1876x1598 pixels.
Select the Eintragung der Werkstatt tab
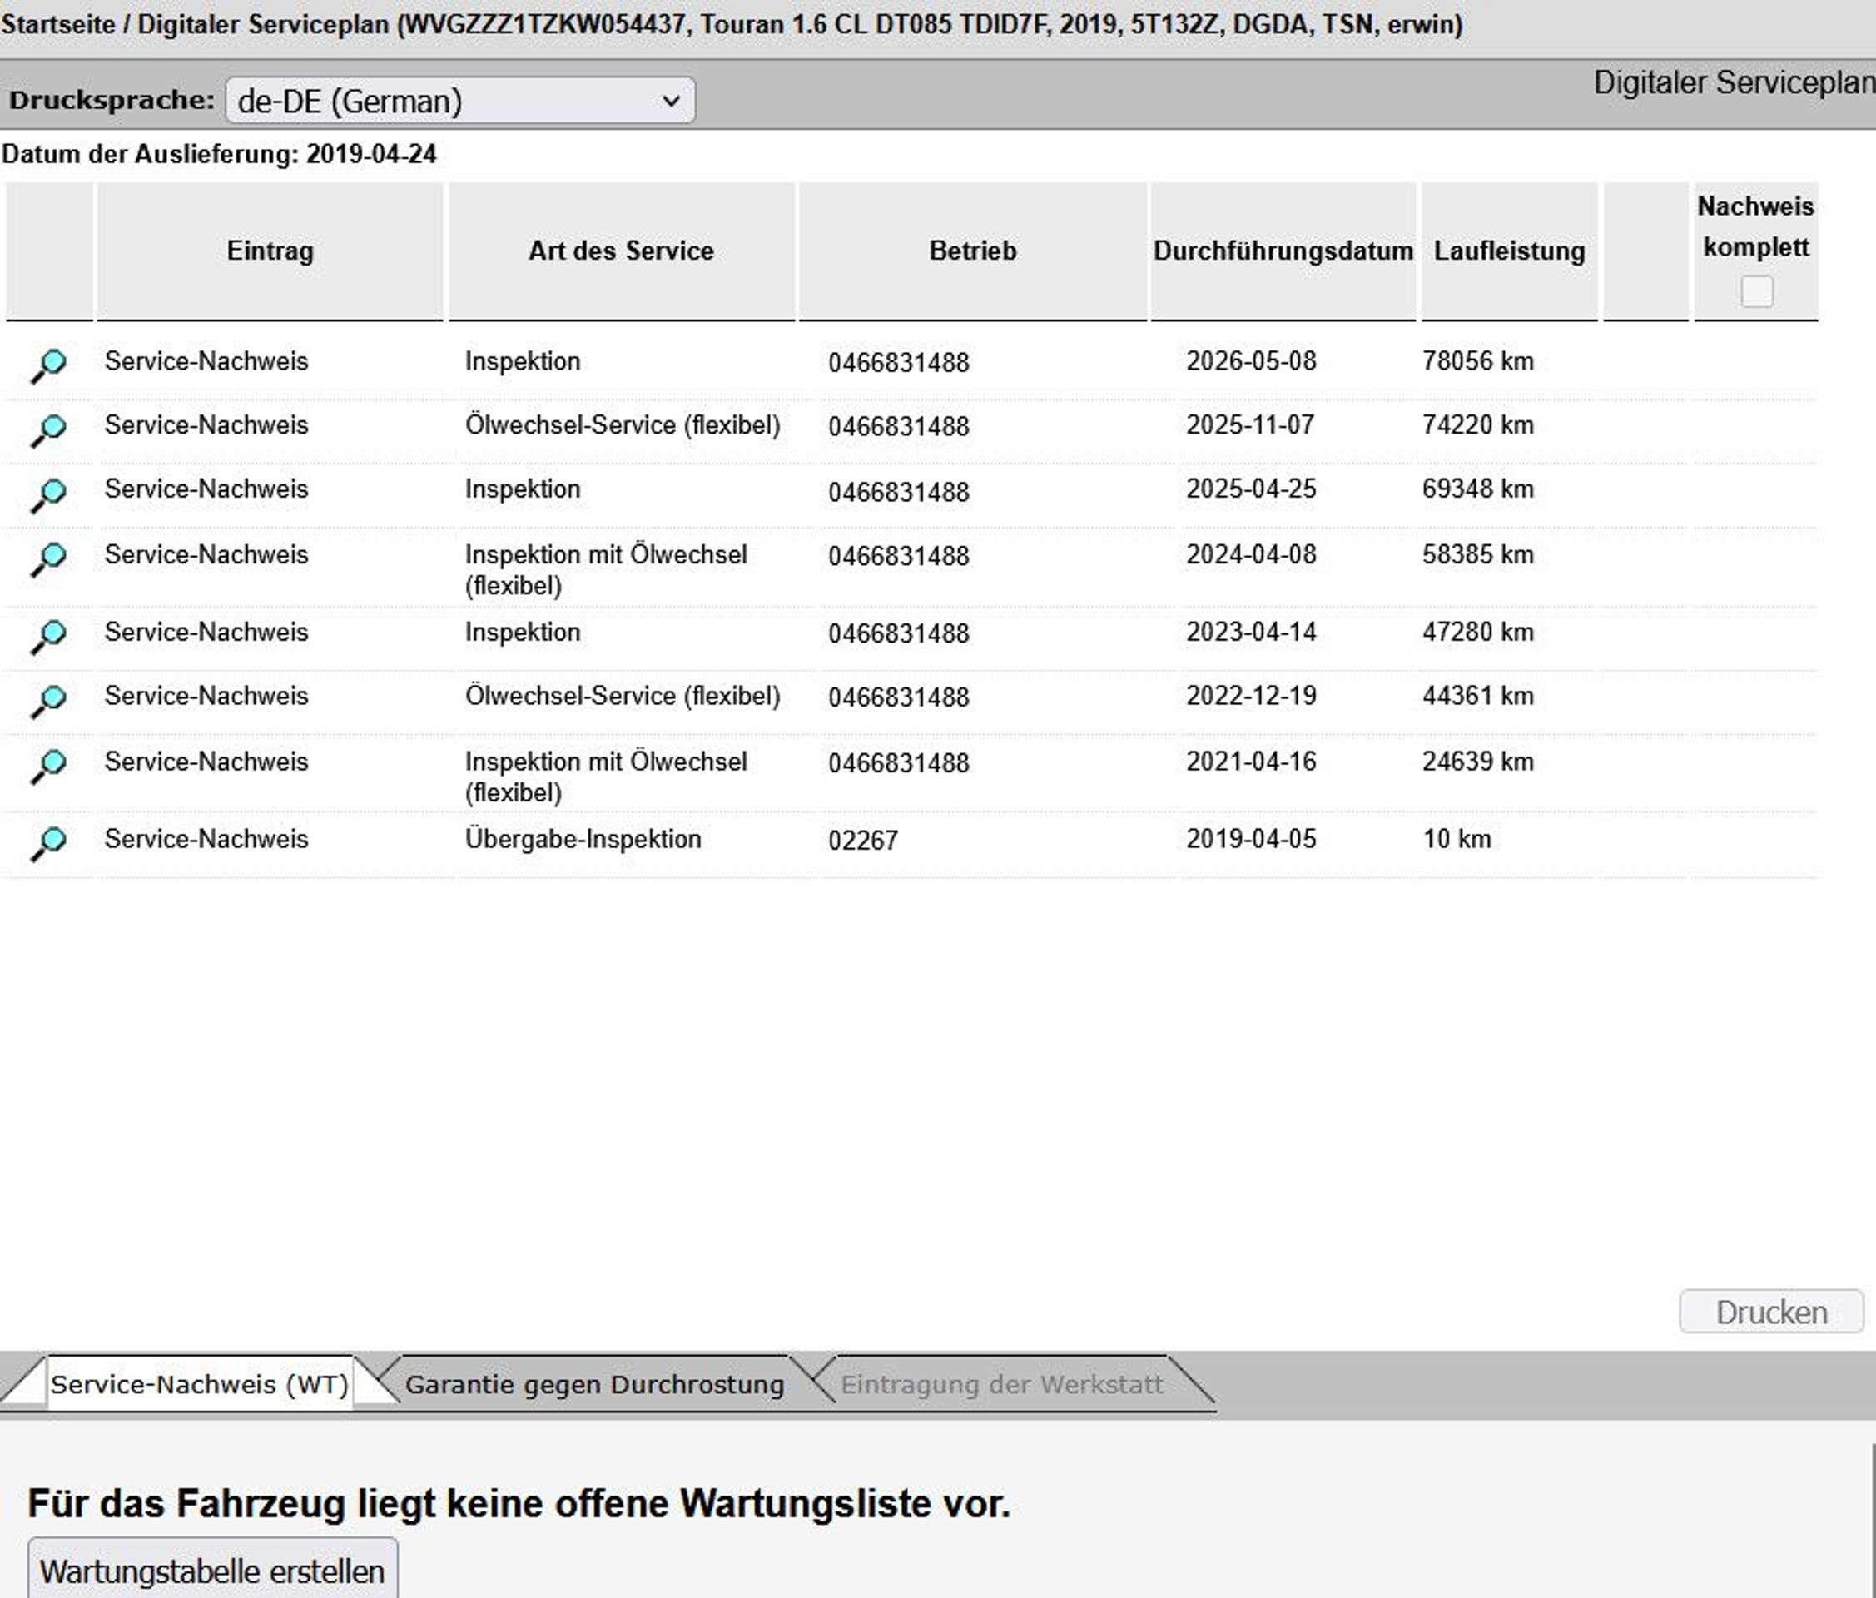1002,1384
